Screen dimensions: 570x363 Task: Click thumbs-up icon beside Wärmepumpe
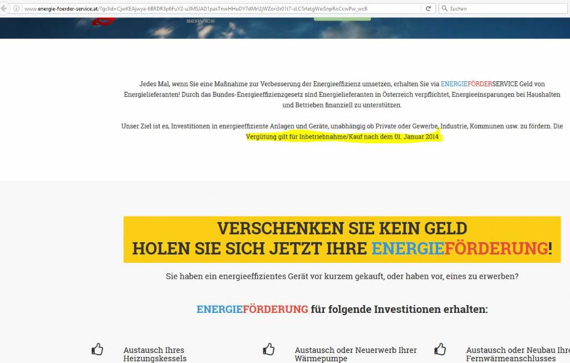tap(269, 350)
